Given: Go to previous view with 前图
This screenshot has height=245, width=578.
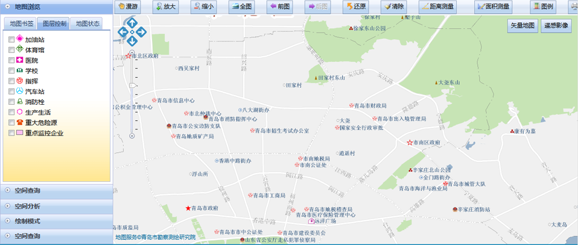Looking at the screenshot, I should coord(280,7).
